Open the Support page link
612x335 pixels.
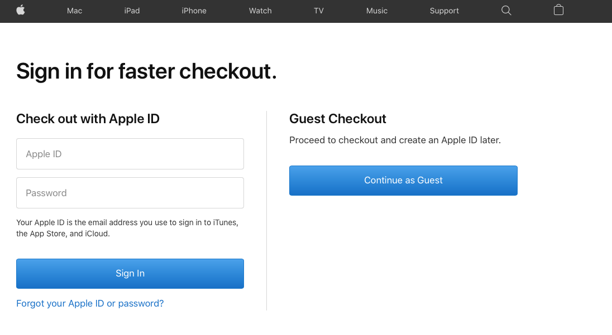(444, 11)
